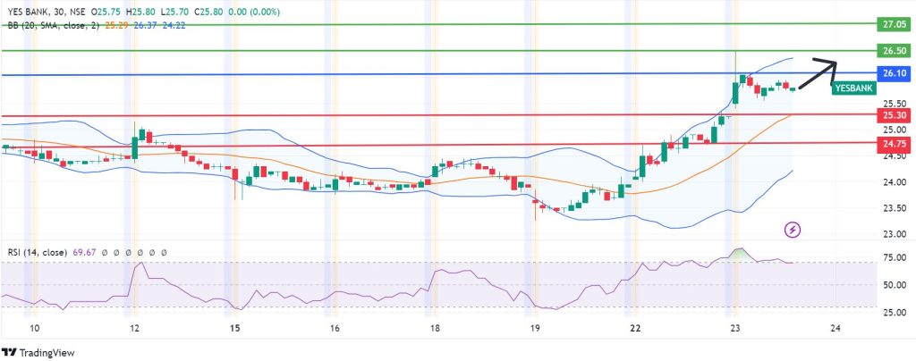
Task: Click the date label 22 on time axis
Action: click(636, 328)
